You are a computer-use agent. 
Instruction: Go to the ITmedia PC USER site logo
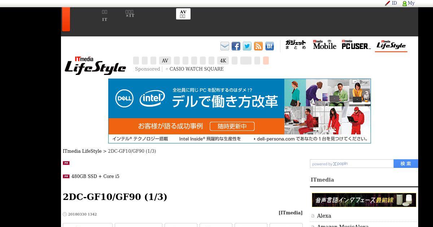click(x=356, y=45)
